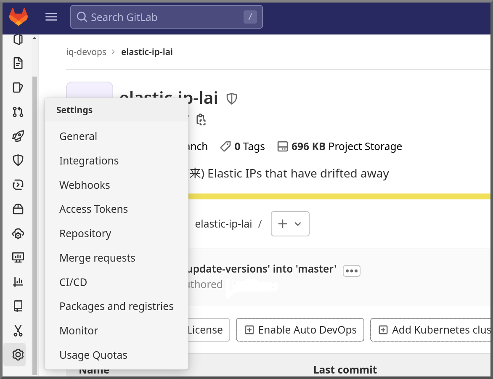Open Deployments from the sidebar icon
Image resolution: width=493 pixels, height=379 pixels.
pyautogui.click(x=18, y=185)
